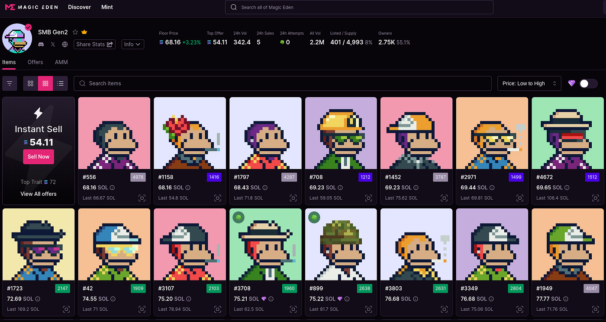Image resolution: width=606 pixels, height=322 pixels.
Task: Click the diamond icon on #899 price
Action: tap(340, 299)
